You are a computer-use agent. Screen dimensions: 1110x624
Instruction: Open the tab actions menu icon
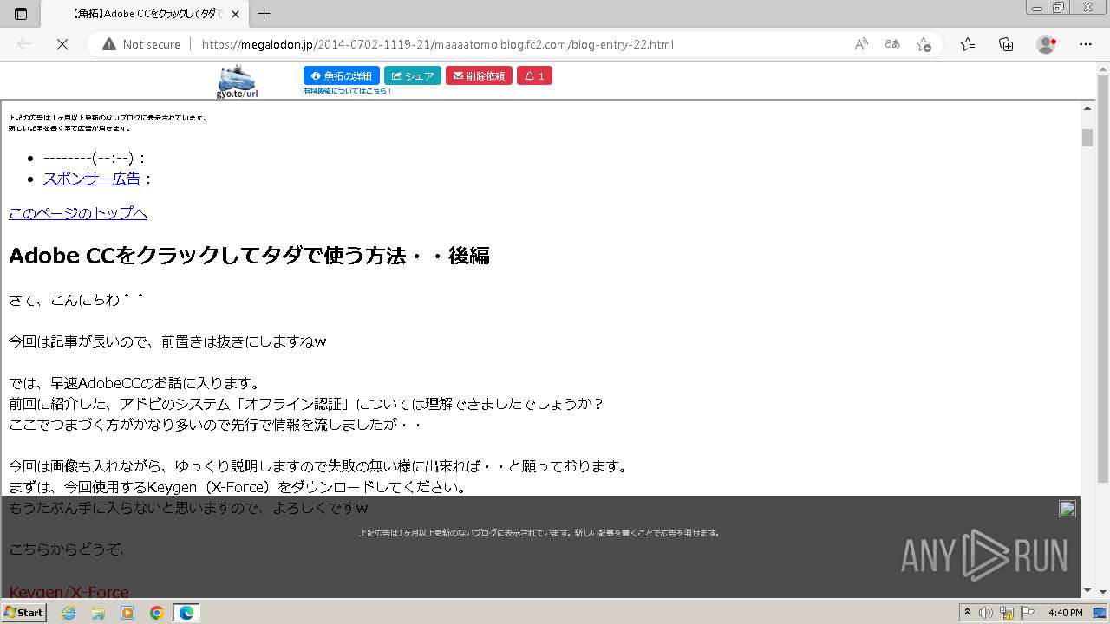[x=21, y=14]
